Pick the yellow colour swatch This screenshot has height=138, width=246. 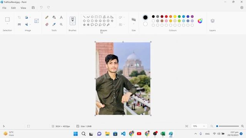point(175,16)
